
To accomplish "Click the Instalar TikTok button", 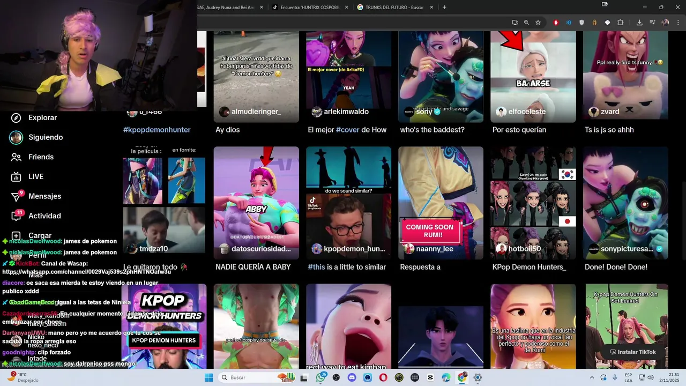I will point(632,352).
